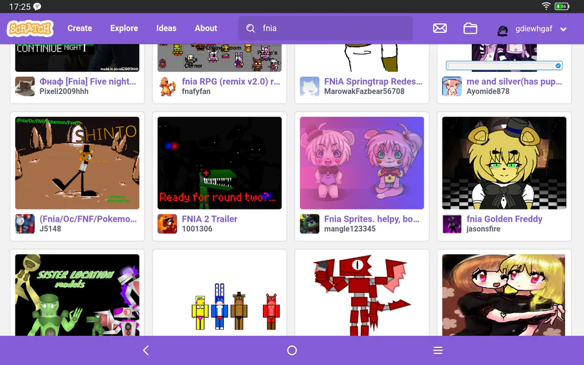Open the Explore menu
584x365 pixels.
point(124,29)
